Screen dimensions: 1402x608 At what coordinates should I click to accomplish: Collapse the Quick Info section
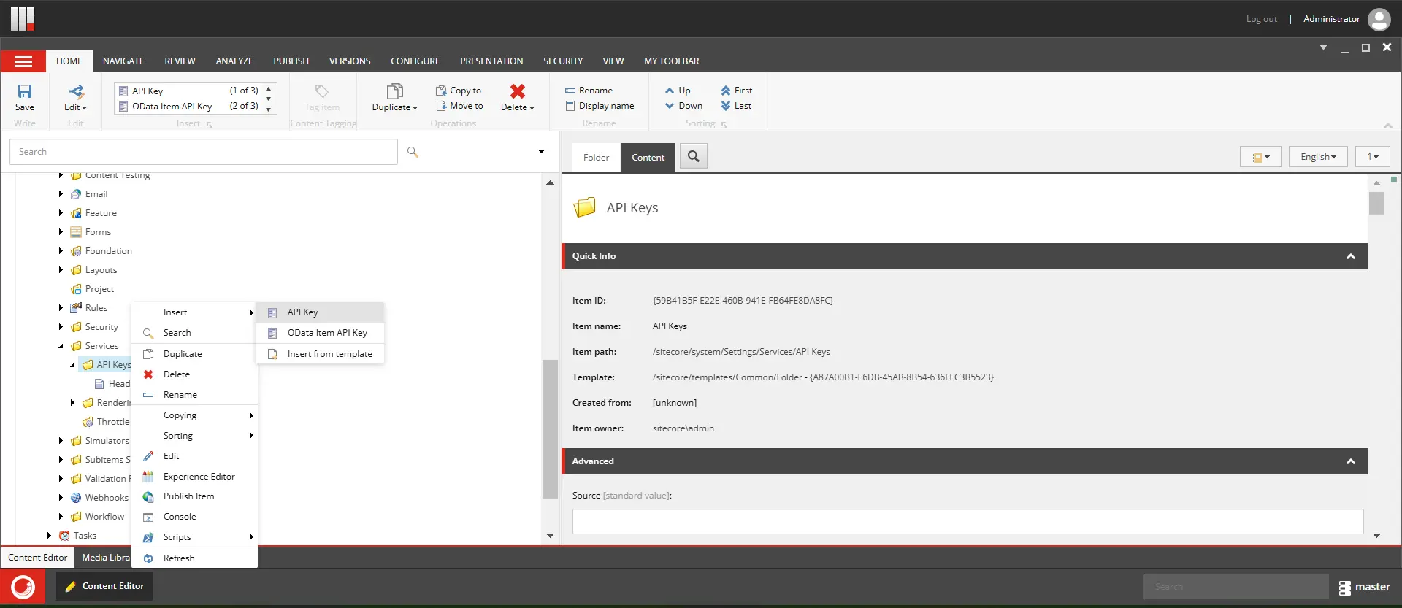click(x=1351, y=256)
